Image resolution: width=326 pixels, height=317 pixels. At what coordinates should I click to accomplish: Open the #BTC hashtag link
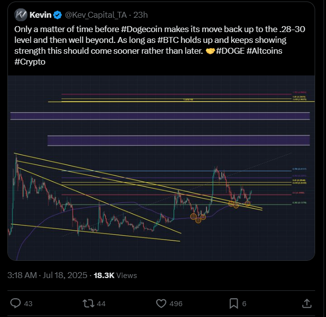point(168,40)
